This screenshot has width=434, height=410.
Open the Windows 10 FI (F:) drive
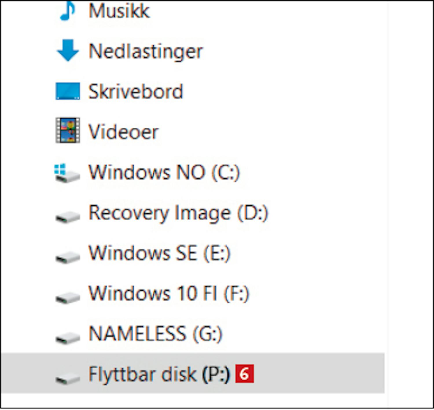[169, 294]
